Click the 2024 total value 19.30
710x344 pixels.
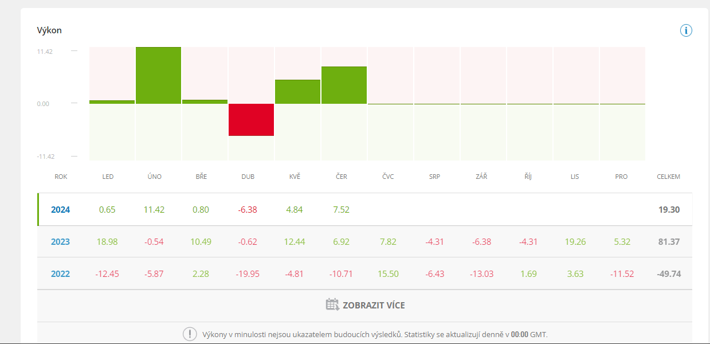coord(669,210)
